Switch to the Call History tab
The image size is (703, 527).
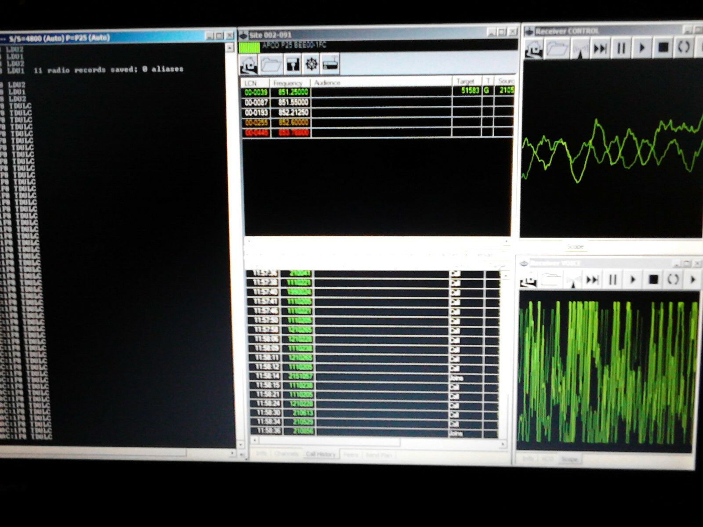click(x=320, y=454)
